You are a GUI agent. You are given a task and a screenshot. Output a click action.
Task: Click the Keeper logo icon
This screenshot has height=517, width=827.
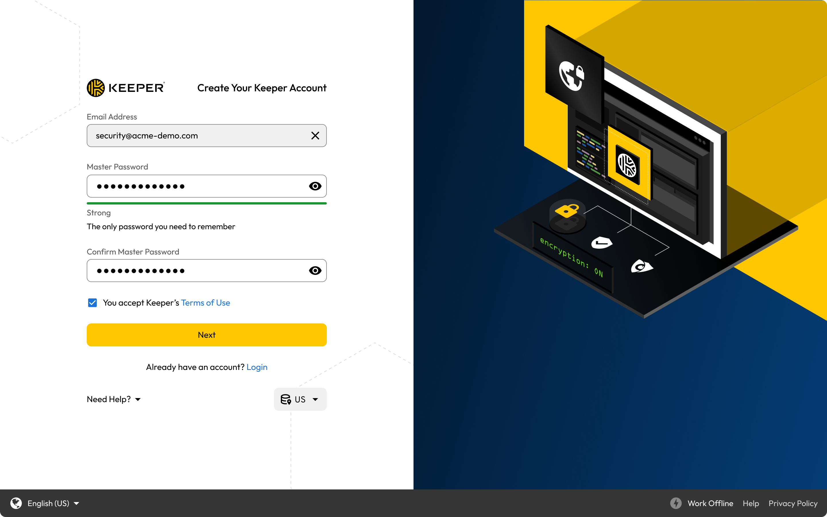coord(96,88)
